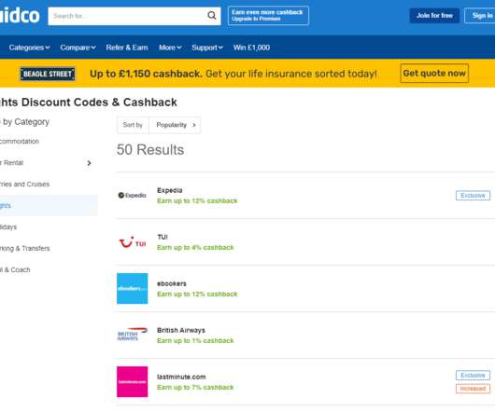495x412 pixels.
Task: Open the TUI logo thumbnail
Action: [132, 242]
